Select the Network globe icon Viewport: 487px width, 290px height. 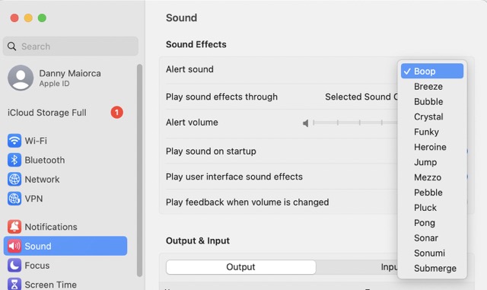[14, 180]
